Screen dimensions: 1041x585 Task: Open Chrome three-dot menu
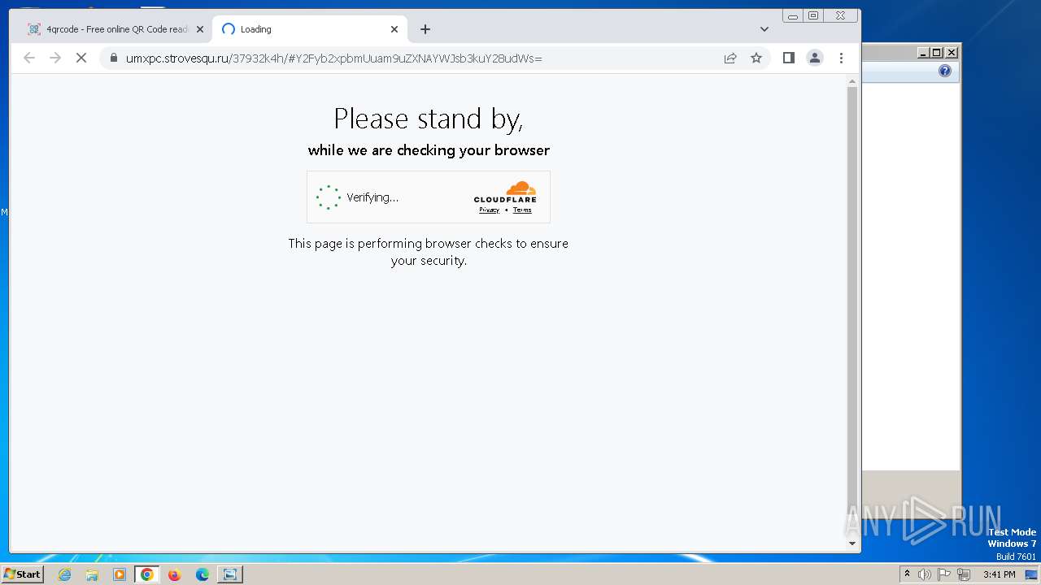(841, 58)
